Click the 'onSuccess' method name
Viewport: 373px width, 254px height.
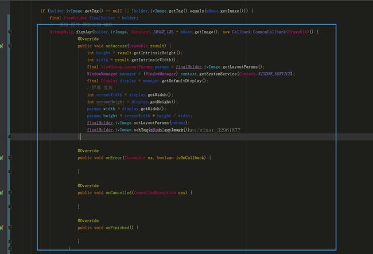[116, 46]
